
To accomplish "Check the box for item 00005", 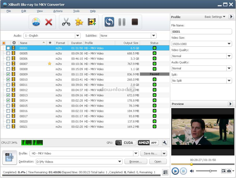I will click(8, 53).
